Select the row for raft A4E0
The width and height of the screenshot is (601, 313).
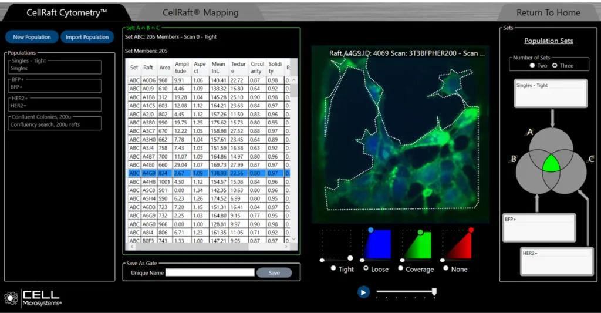coord(208,165)
